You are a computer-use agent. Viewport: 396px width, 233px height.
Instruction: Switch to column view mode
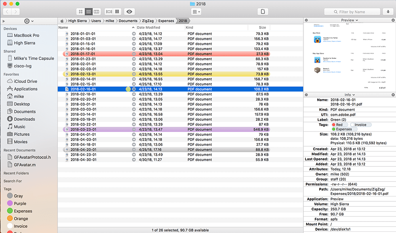(97, 11)
